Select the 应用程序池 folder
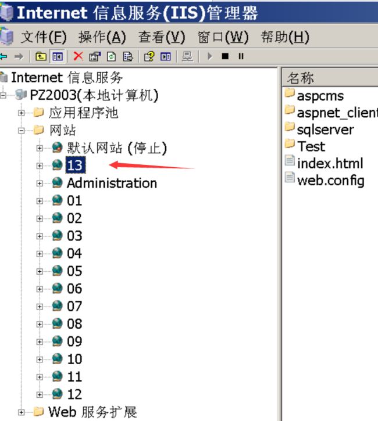The height and width of the screenshot is (421, 378). point(83,113)
